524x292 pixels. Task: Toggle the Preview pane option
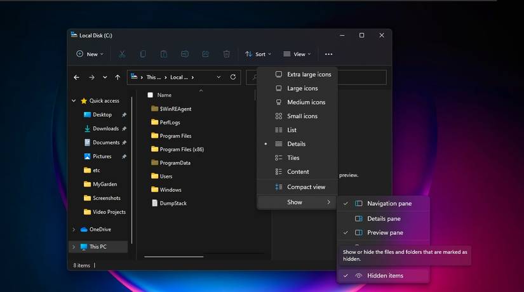coord(383,232)
